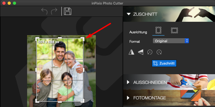Viewport: 215px width, 107px height.
Task: Click the bottom-right crop corner handle
Action: click(83, 101)
